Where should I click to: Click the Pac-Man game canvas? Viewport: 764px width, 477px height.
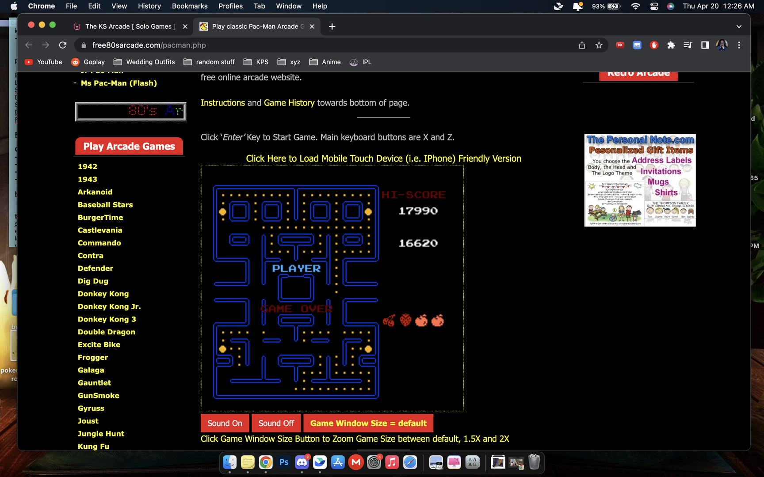[332, 288]
